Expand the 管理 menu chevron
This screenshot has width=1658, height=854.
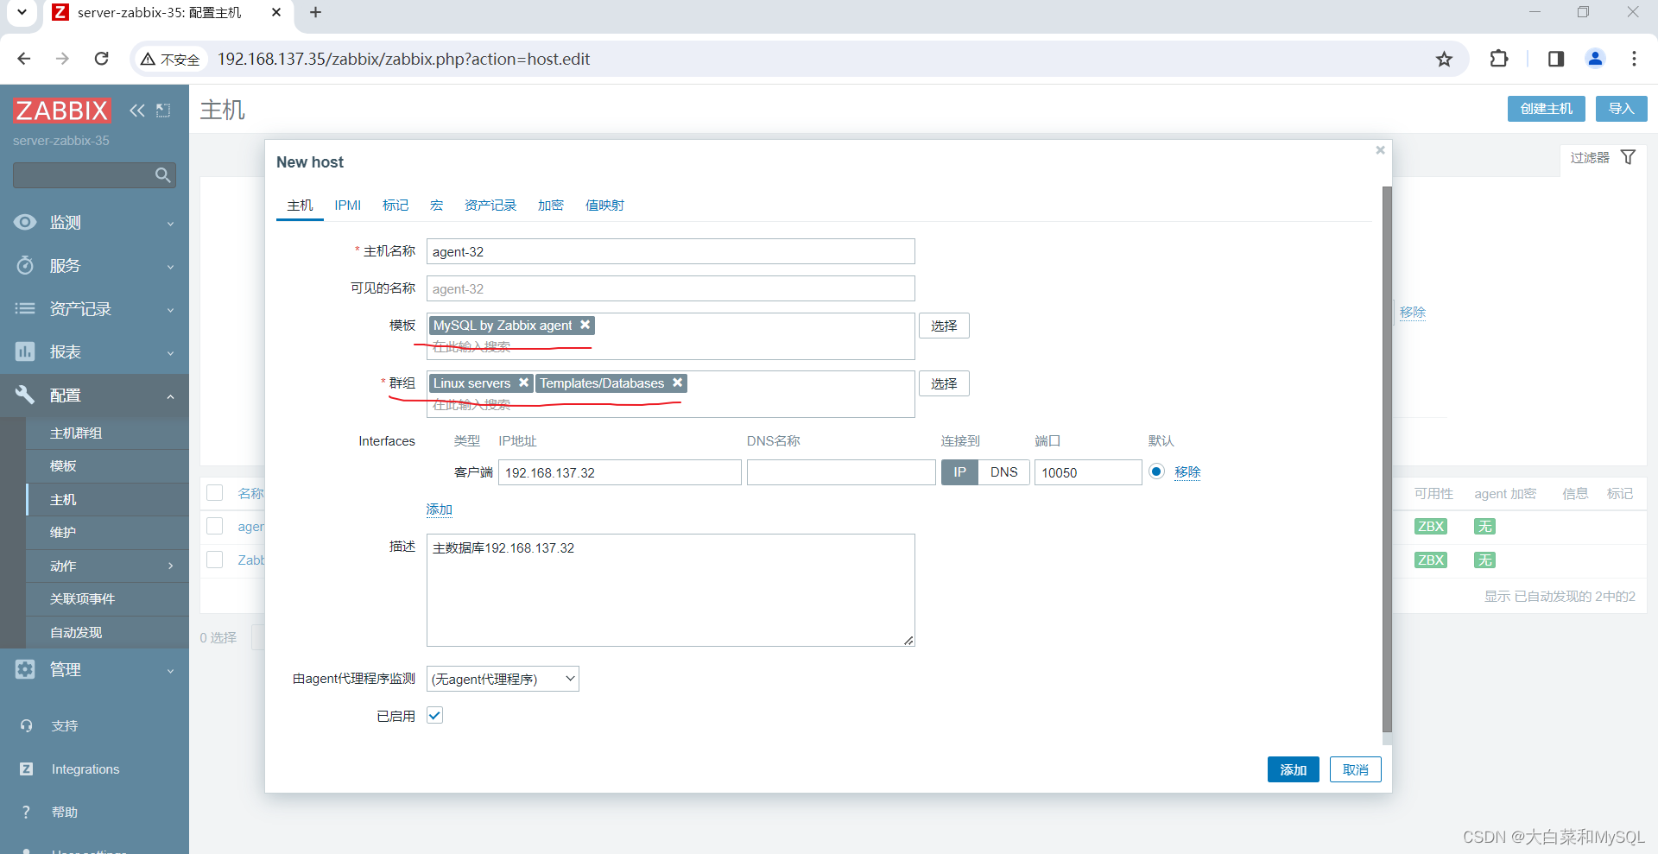click(170, 671)
